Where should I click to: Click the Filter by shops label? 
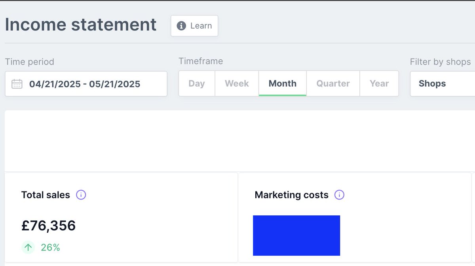click(441, 62)
